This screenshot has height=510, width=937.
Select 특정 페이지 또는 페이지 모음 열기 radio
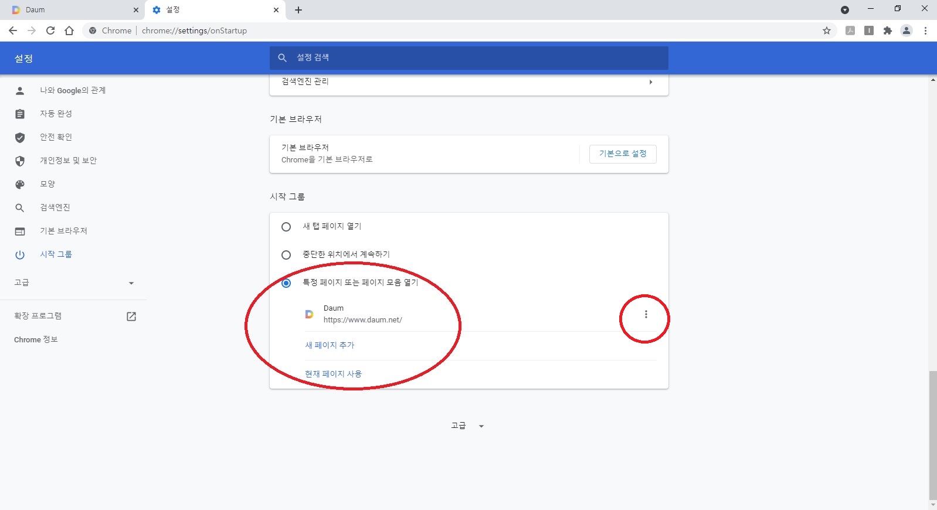[286, 283]
